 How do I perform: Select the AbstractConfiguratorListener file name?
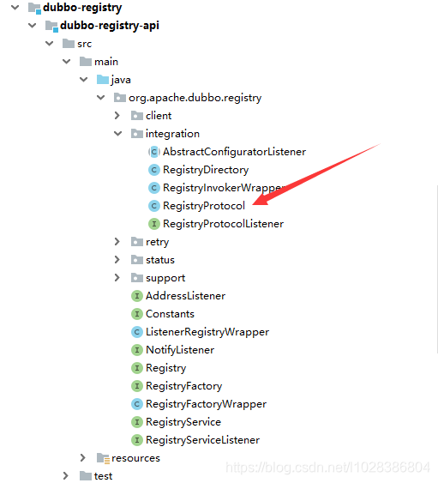(x=234, y=152)
